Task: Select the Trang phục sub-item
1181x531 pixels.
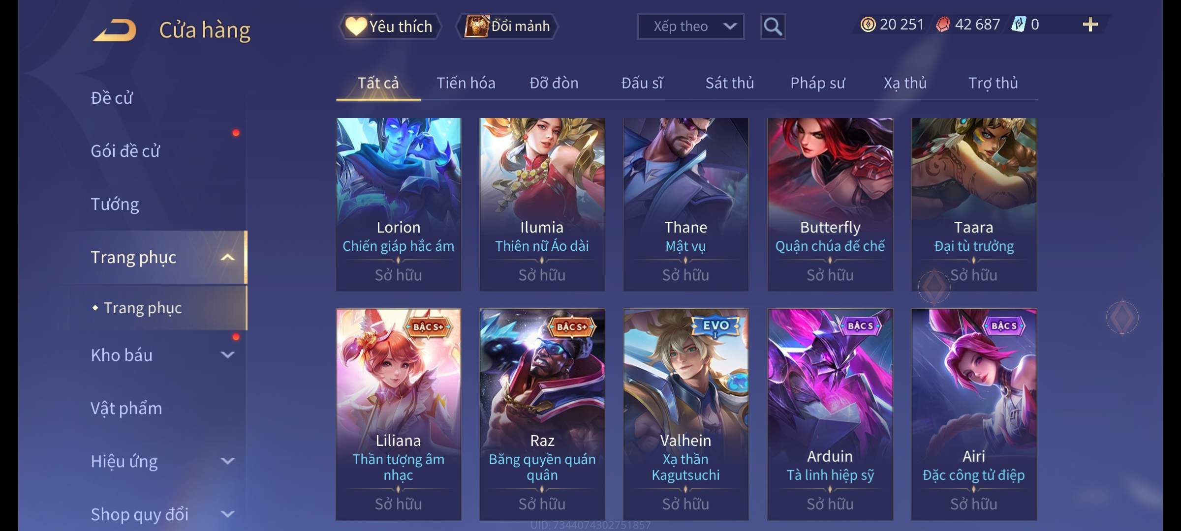Action: pyautogui.click(x=143, y=308)
